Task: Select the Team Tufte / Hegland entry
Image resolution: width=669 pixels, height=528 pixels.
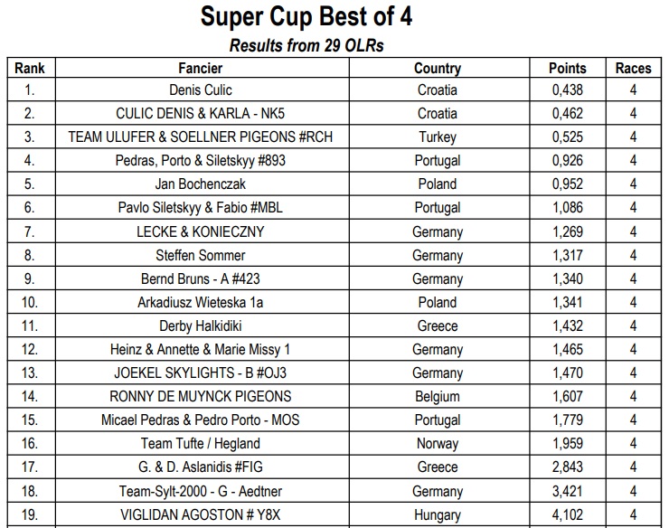Action: point(201,443)
